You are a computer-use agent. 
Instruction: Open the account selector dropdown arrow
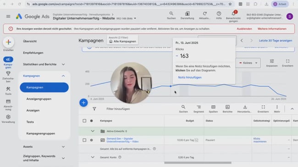135,19
